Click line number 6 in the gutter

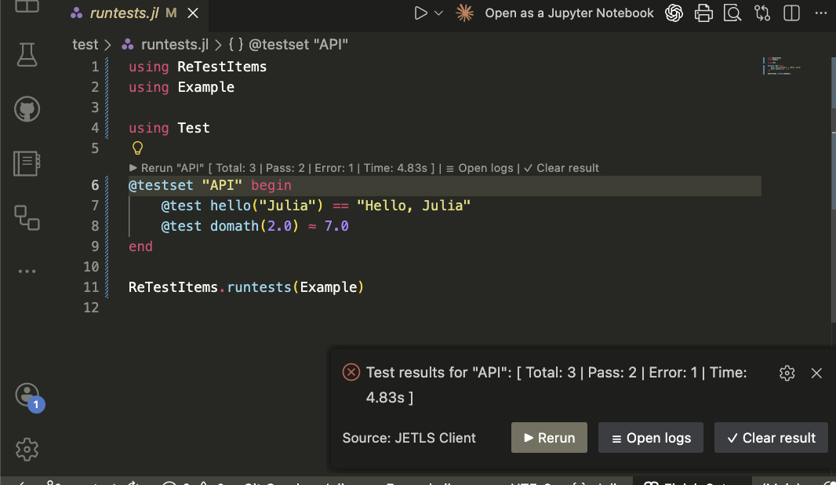coord(95,185)
